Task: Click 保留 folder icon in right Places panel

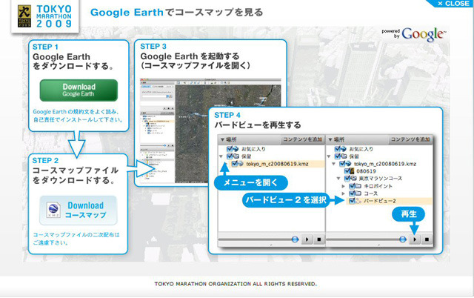Action: pos(344,156)
